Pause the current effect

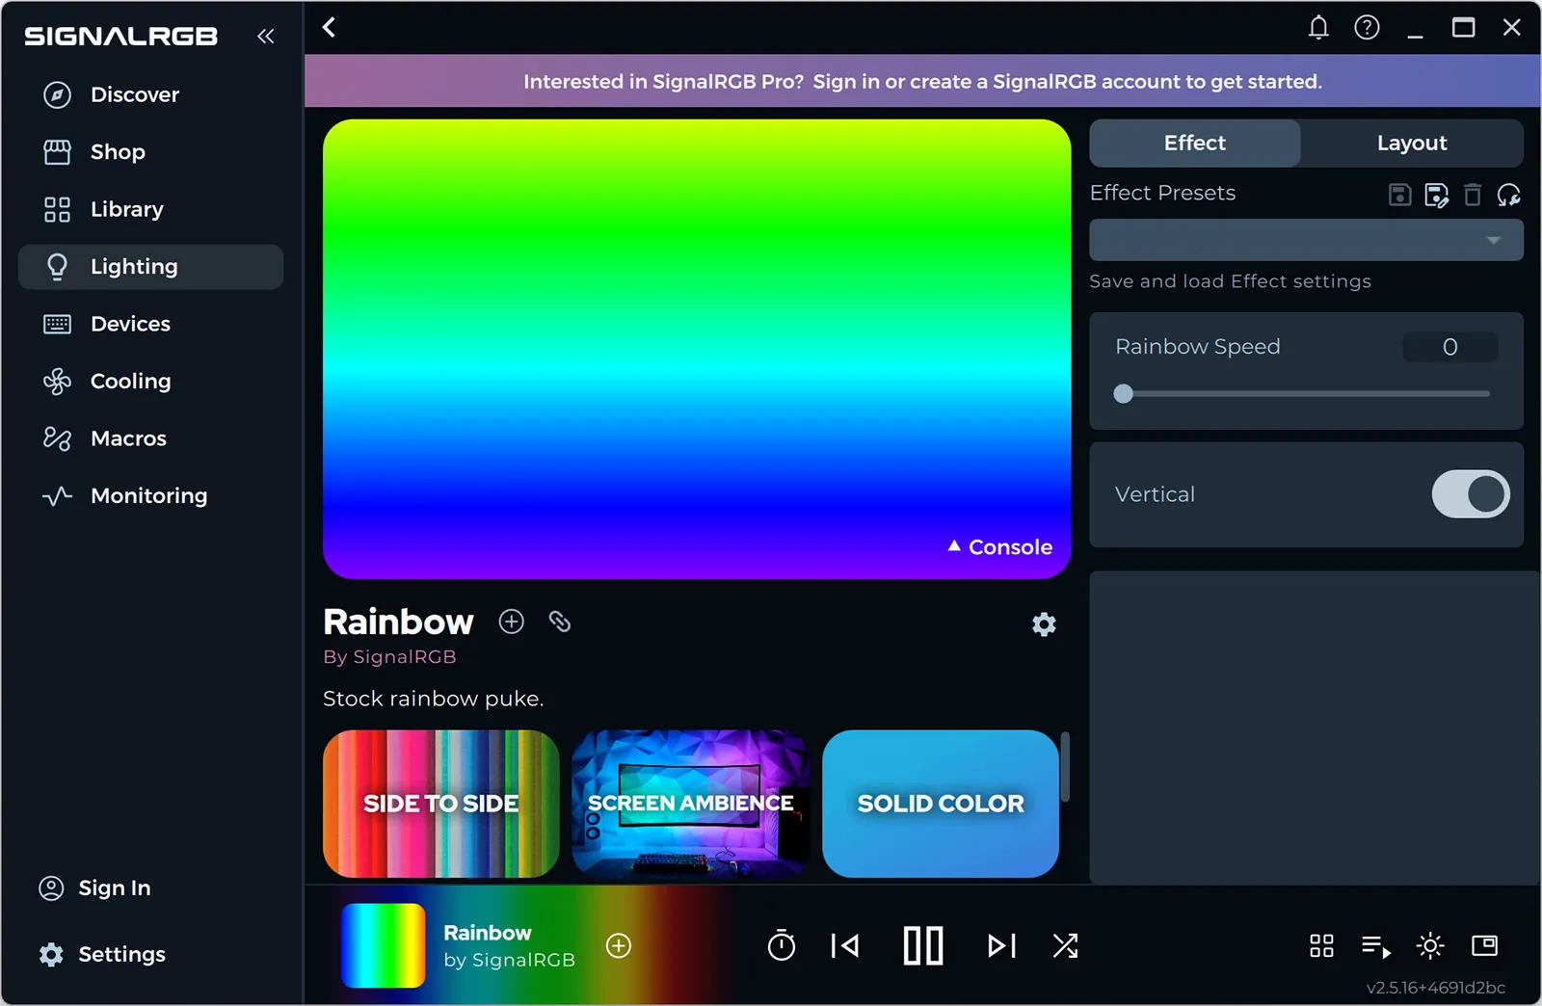[x=922, y=945]
